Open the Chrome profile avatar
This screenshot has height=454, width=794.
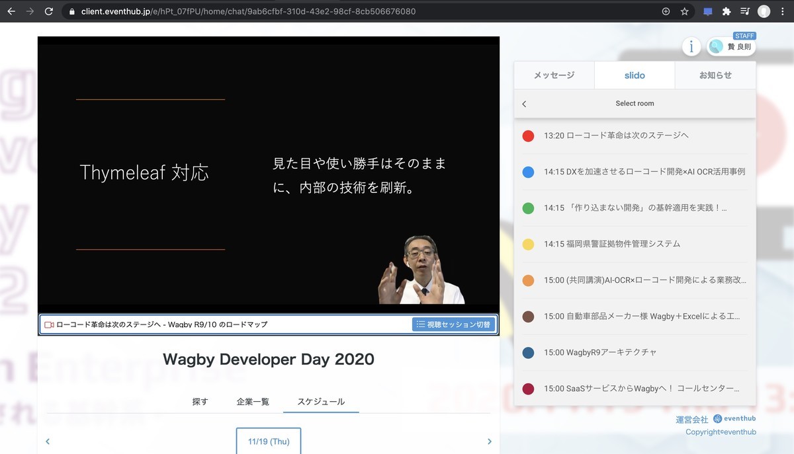click(764, 11)
